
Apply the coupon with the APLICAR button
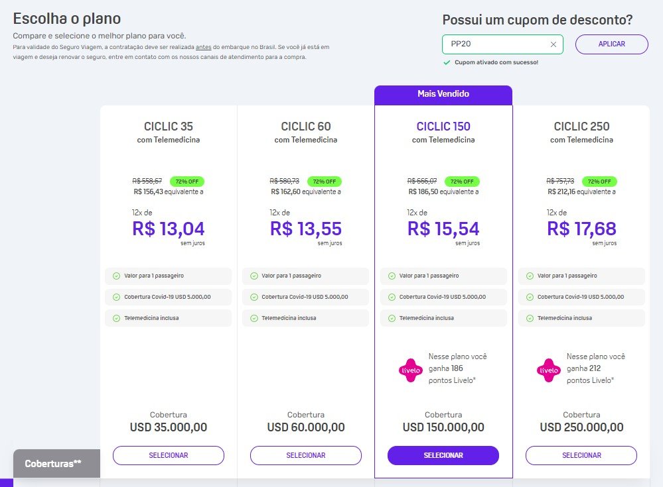[x=611, y=44]
